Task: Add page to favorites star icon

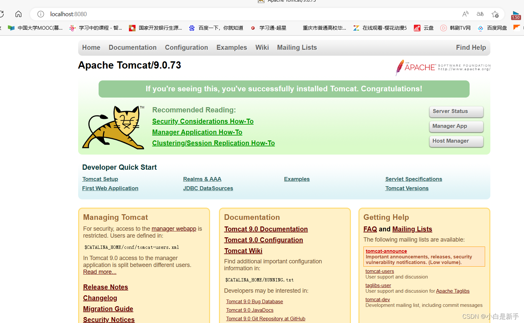Action: coord(495,14)
